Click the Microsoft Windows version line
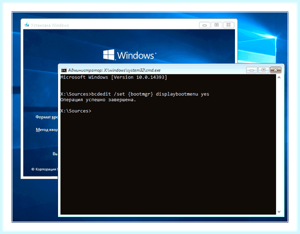Viewport: 300px width, 234px height. coord(113,77)
